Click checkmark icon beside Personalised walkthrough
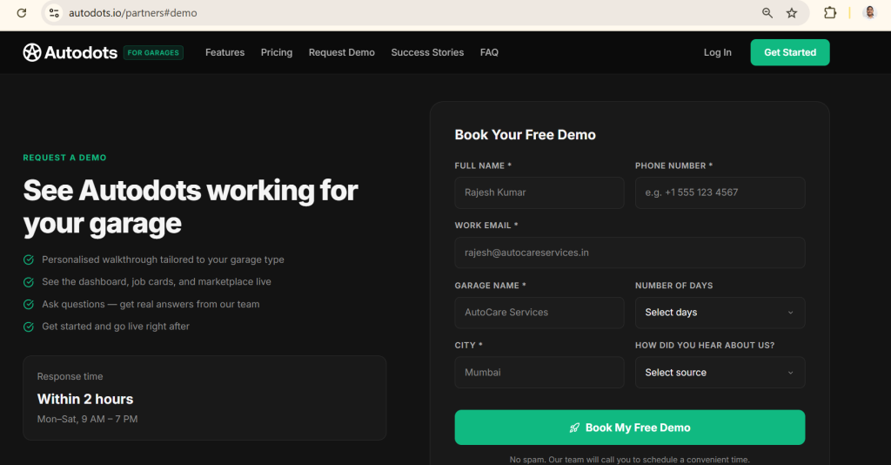 point(29,259)
